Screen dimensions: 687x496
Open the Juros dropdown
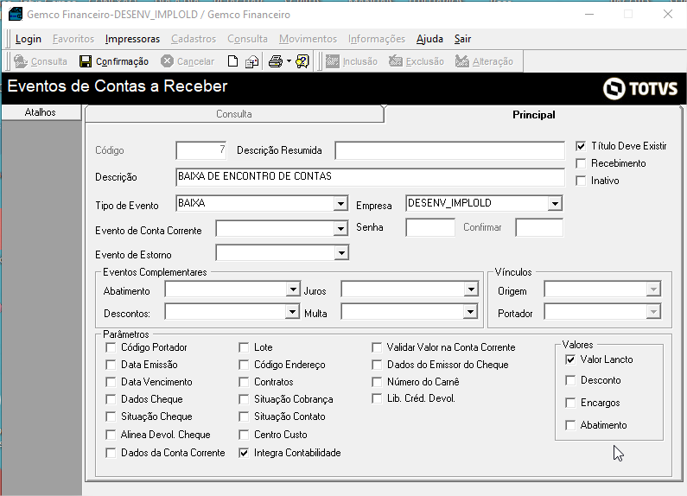471,289
